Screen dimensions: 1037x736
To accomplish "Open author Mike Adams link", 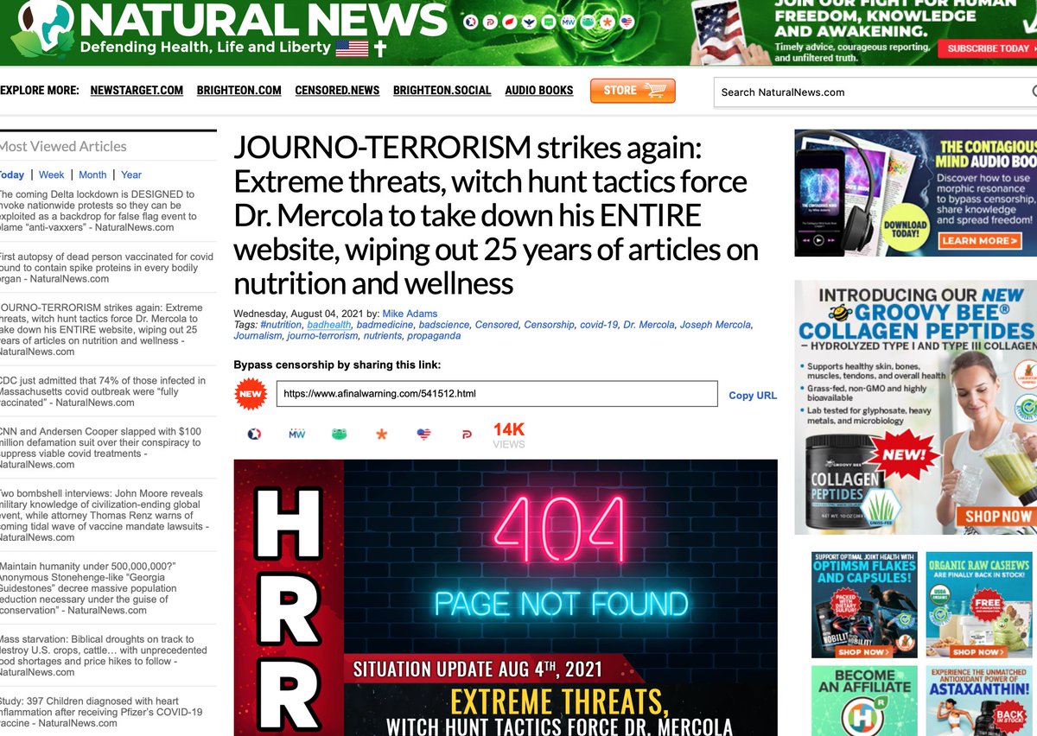I will pyautogui.click(x=410, y=314).
